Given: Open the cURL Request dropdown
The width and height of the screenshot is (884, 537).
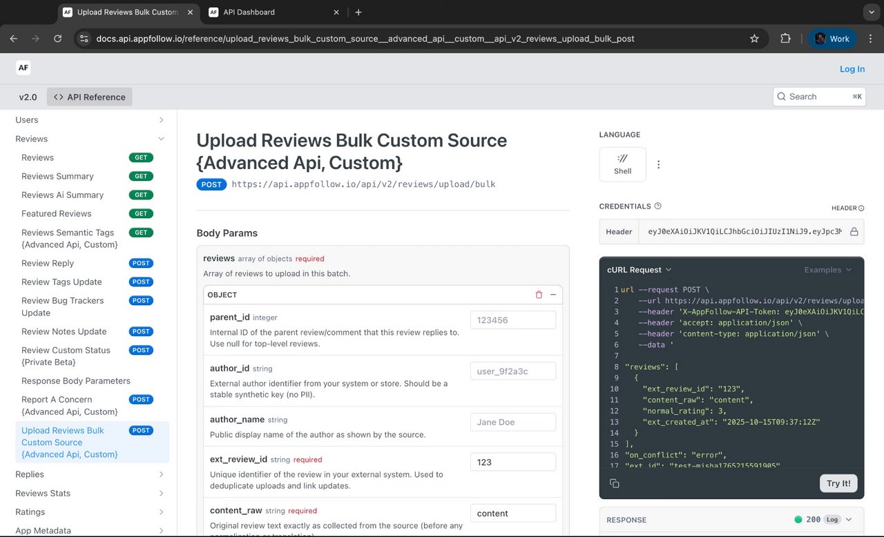Looking at the screenshot, I should [x=639, y=270].
